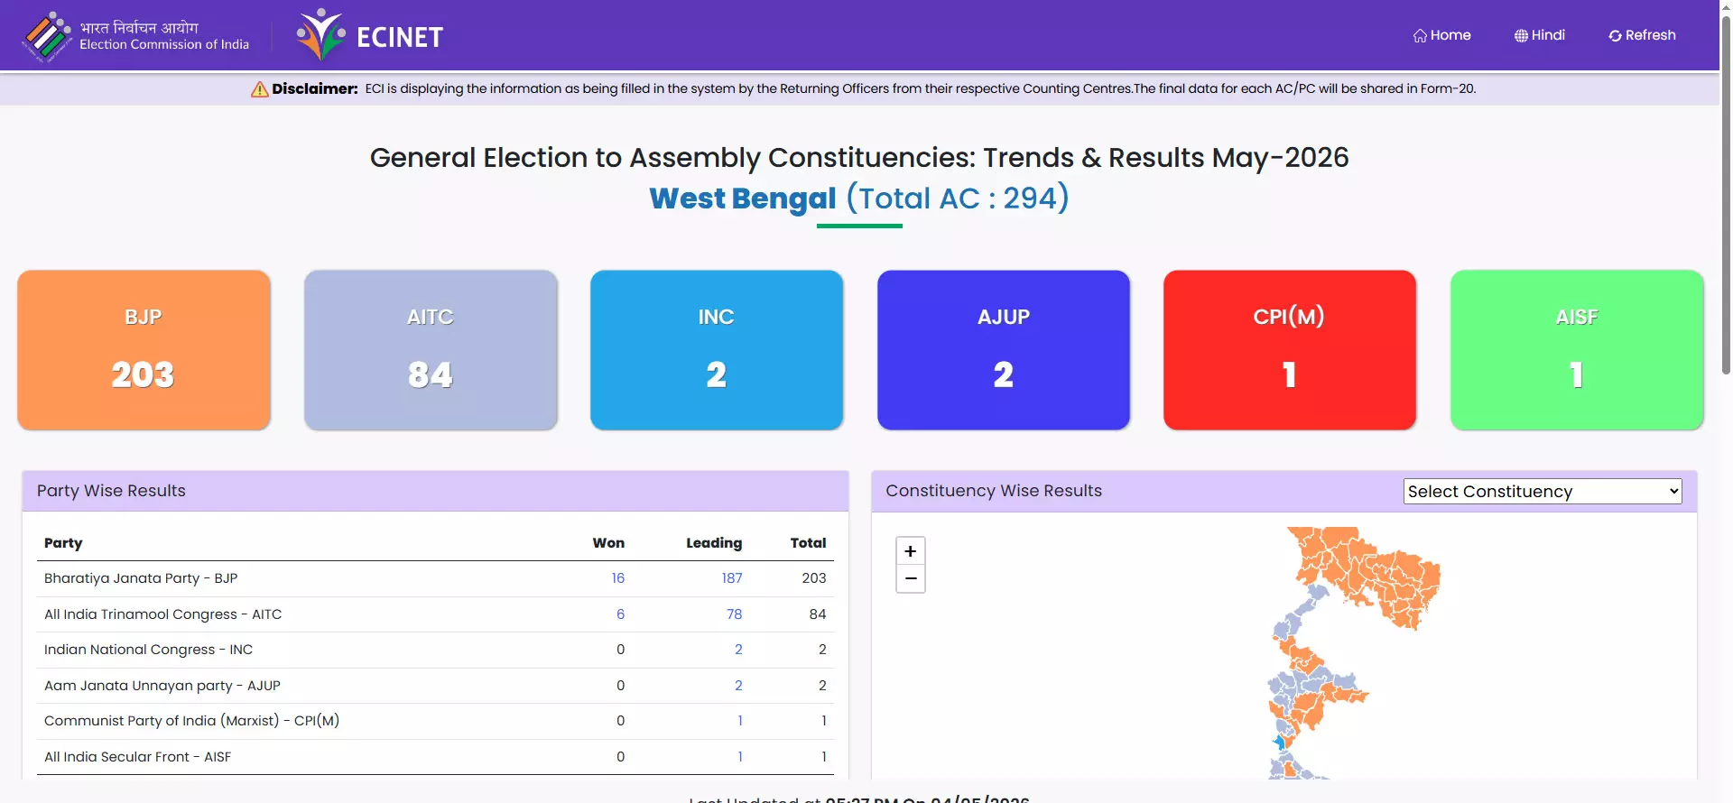1733x803 pixels.
Task: Click 'Communist Party of India (Marxist) - CPI(M)' text
Action: pos(191,721)
